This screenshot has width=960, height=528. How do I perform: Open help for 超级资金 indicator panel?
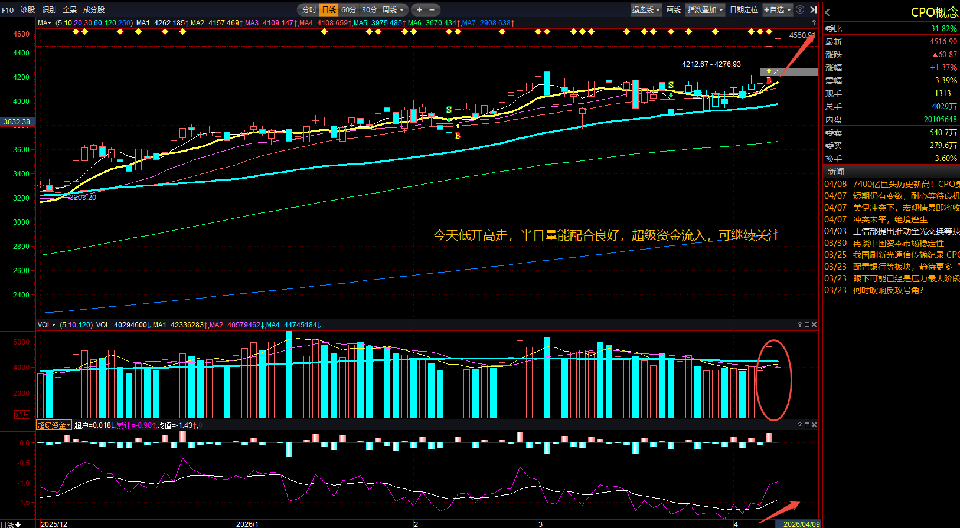click(x=800, y=425)
